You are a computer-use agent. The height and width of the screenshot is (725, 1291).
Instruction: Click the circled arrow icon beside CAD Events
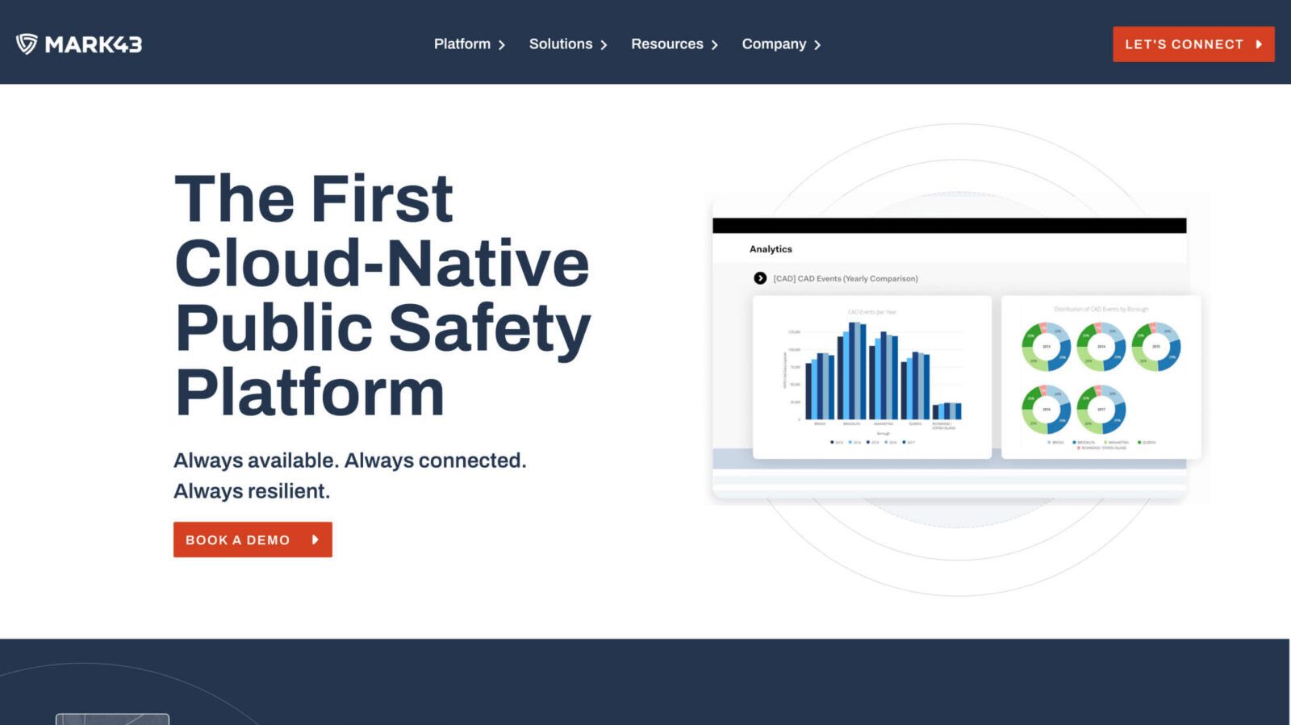[760, 278]
